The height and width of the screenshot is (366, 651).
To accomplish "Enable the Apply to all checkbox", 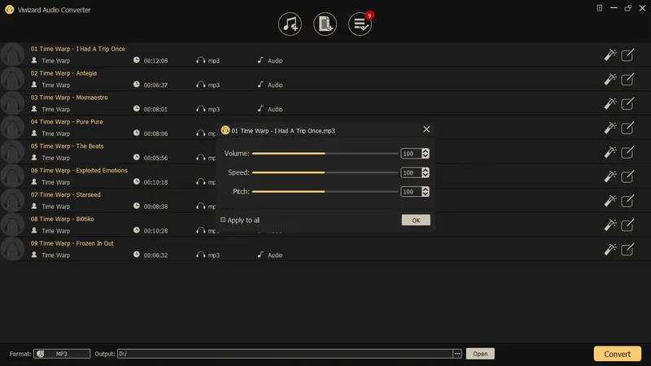I will tap(223, 220).
